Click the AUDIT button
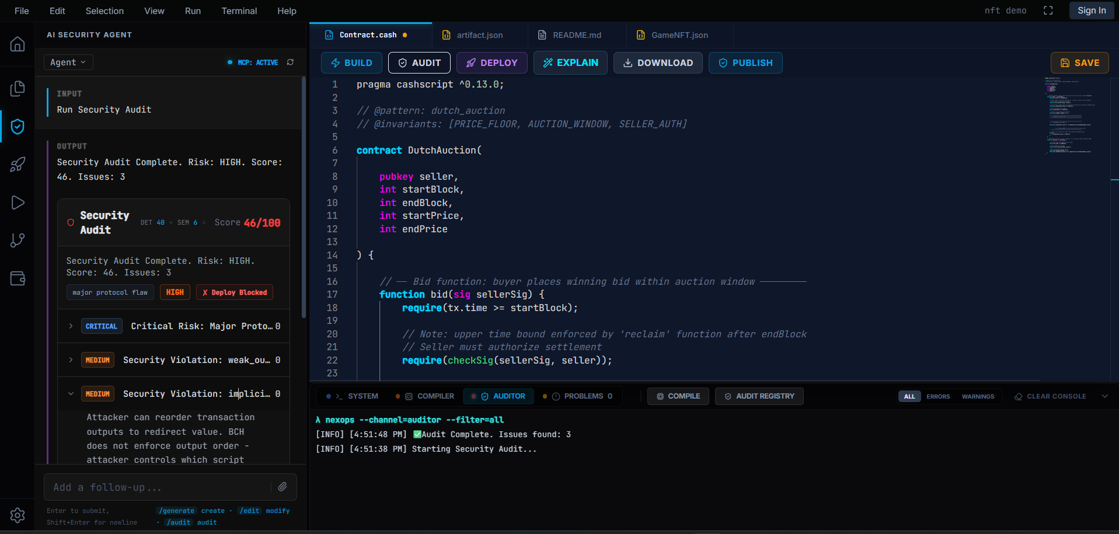The height and width of the screenshot is (534, 1119). tap(419, 63)
